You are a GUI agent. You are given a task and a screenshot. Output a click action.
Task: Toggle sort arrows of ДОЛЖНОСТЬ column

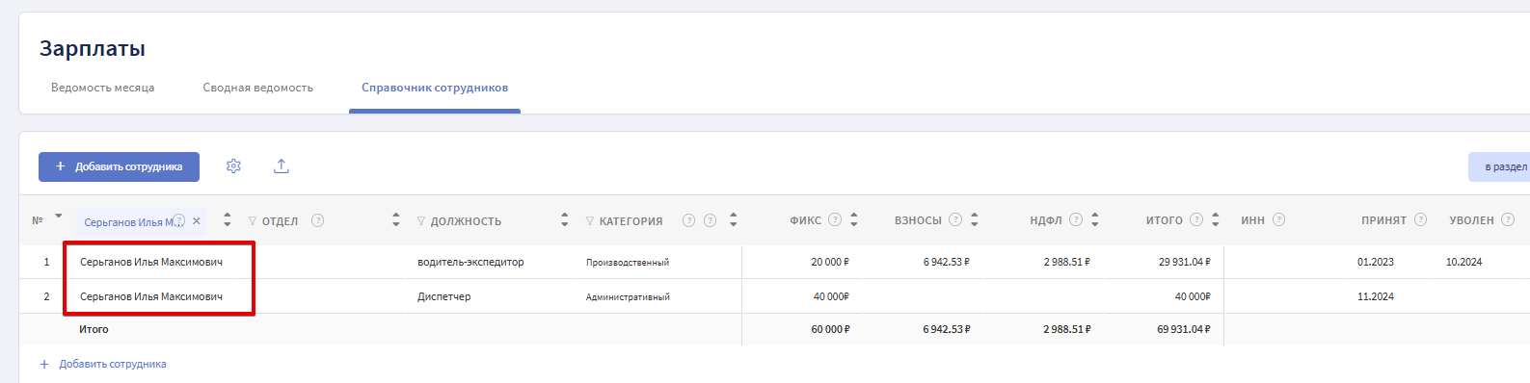565,220
